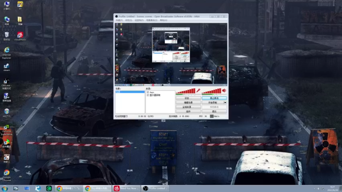Open the Windows Start menu
The height and width of the screenshot is (192, 342).
click(5, 188)
